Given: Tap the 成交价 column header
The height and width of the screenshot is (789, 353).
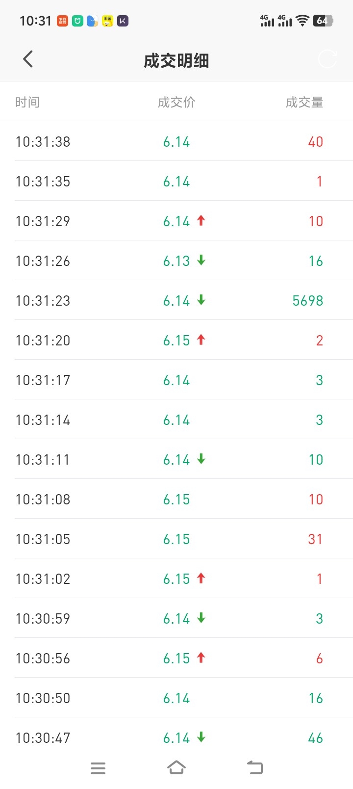Looking at the screenshot, I should click(x=176, y=102).
